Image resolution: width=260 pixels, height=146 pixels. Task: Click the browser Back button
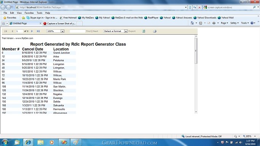(3, 7)
